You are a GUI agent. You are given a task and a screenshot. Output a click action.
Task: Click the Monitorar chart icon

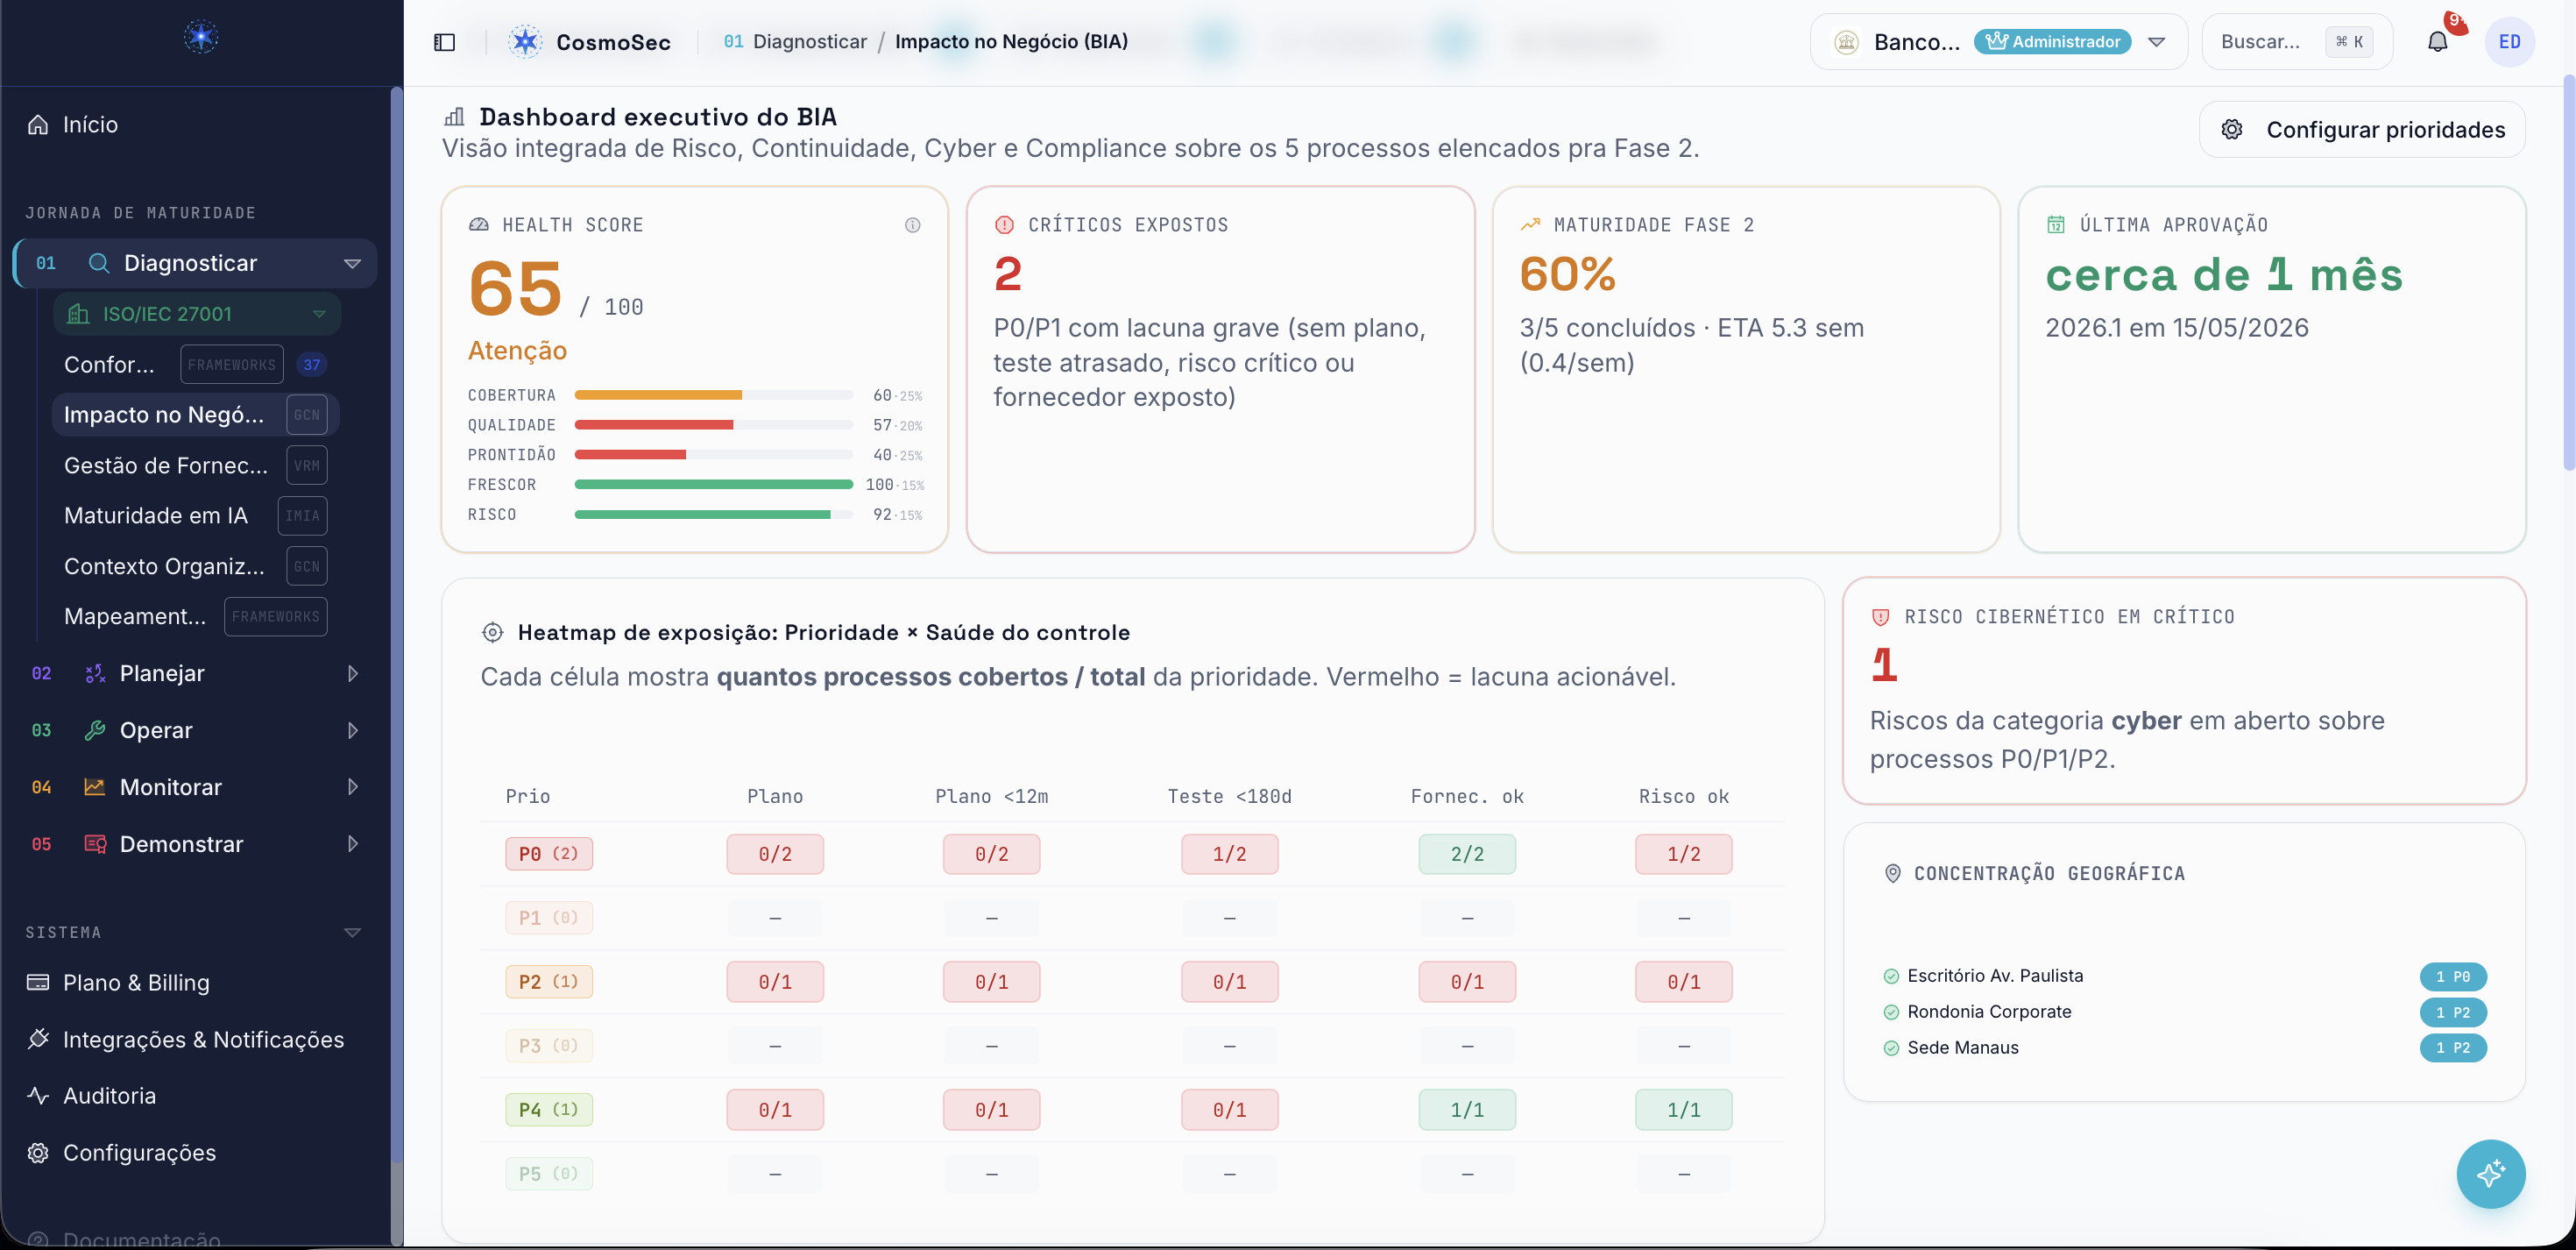tap(95, 788)
